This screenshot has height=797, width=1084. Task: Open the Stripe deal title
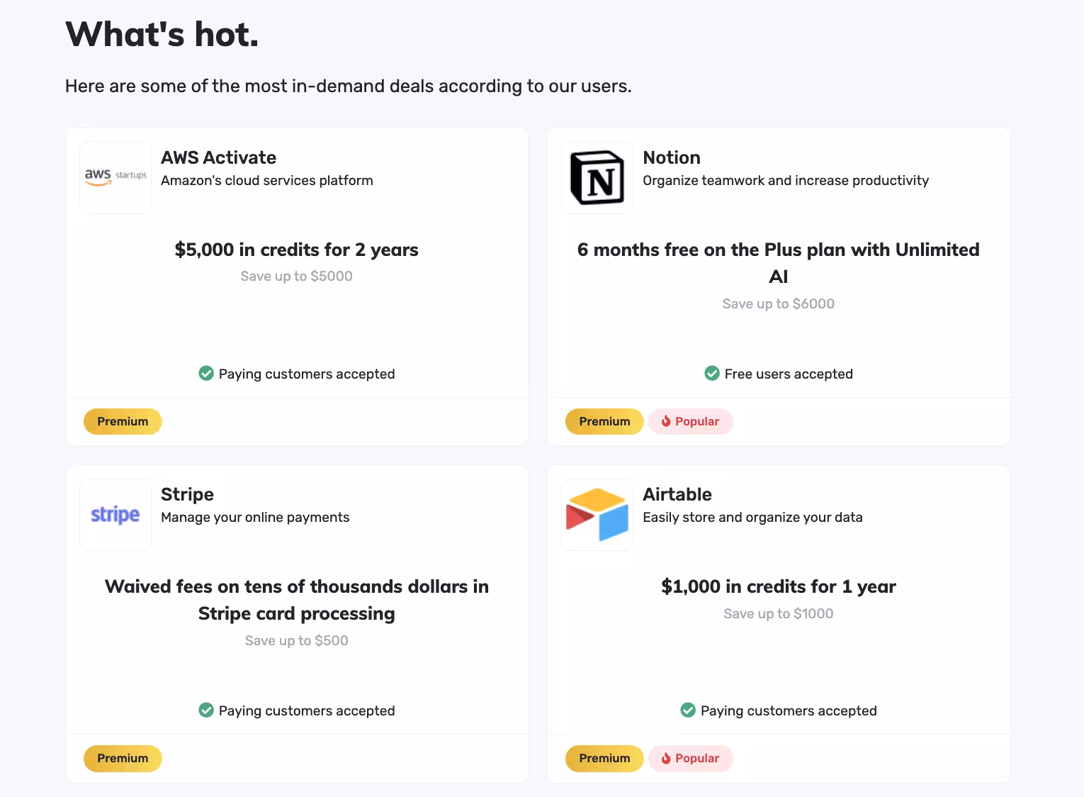187,494
